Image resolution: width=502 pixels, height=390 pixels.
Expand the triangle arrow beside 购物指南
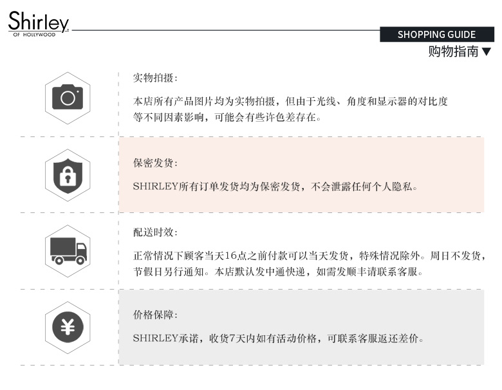tap(487, 51)
